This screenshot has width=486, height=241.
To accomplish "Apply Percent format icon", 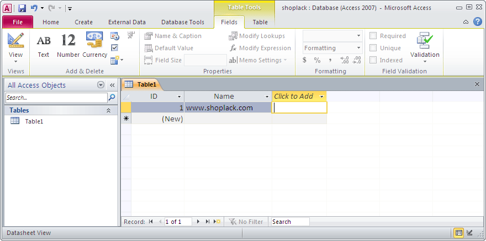I will click(317, 60).
